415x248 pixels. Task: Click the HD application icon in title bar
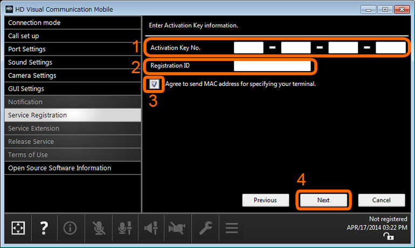tap(9, 9)
